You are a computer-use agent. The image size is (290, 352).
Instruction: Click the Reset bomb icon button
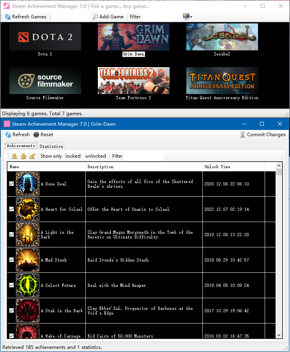[43, 135]
